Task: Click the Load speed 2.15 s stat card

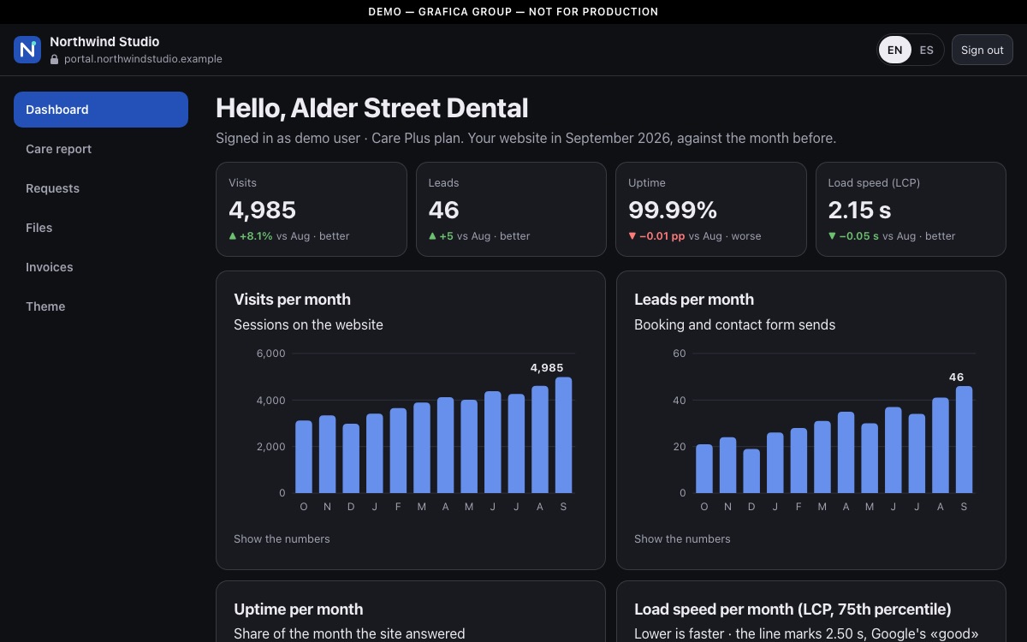Action: pyautogui.click(x=911, y=210)
